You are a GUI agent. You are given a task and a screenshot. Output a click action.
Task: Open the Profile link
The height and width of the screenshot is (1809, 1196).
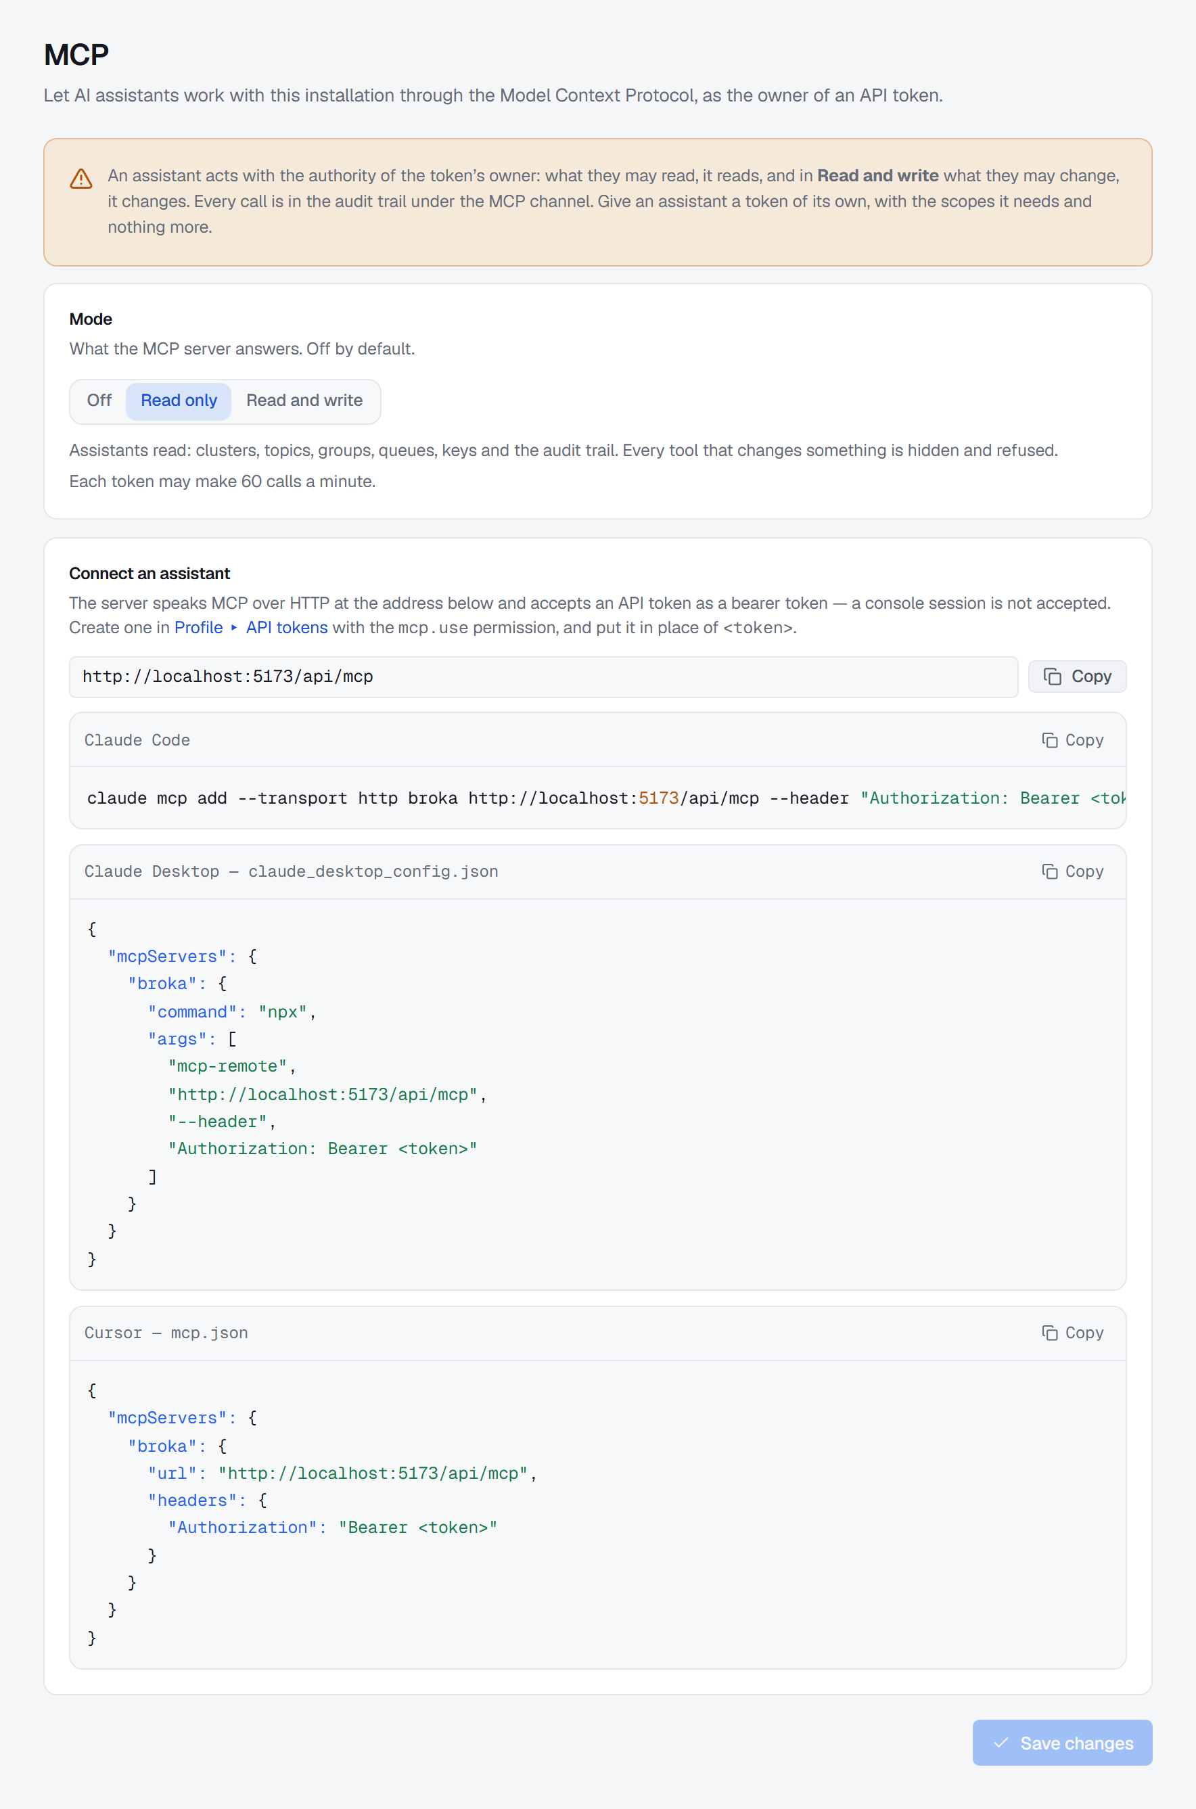(x=198, y=628)
